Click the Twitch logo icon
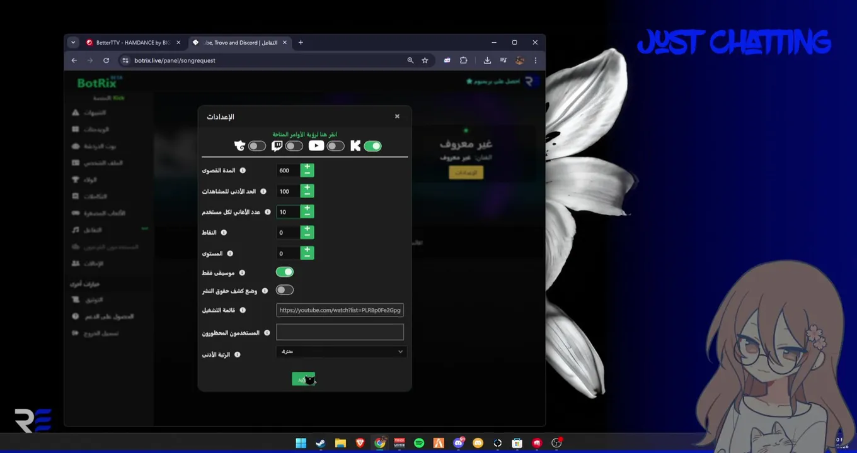This screenshot has height=453, width=857. [277, 146]
